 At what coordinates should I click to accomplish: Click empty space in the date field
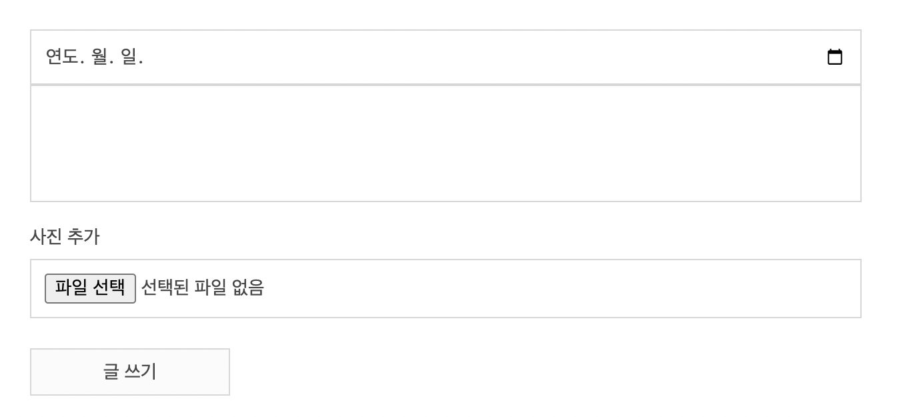[467, 57]
